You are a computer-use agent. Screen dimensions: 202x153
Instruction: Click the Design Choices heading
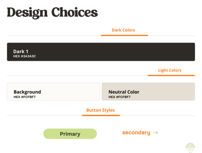52,13
